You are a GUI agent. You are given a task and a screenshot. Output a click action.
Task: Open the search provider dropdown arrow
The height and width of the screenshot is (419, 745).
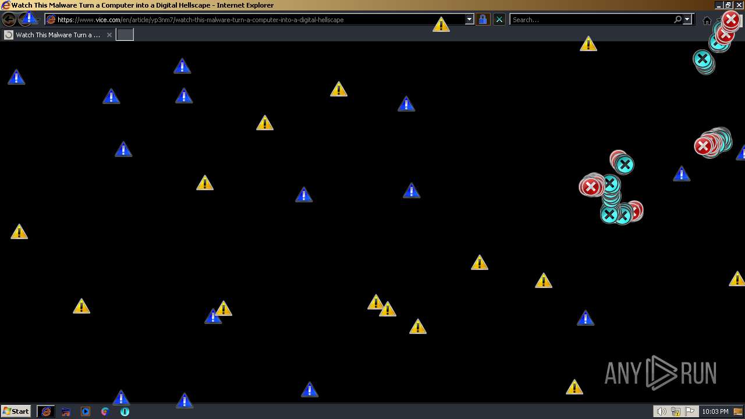coord(687,19)
